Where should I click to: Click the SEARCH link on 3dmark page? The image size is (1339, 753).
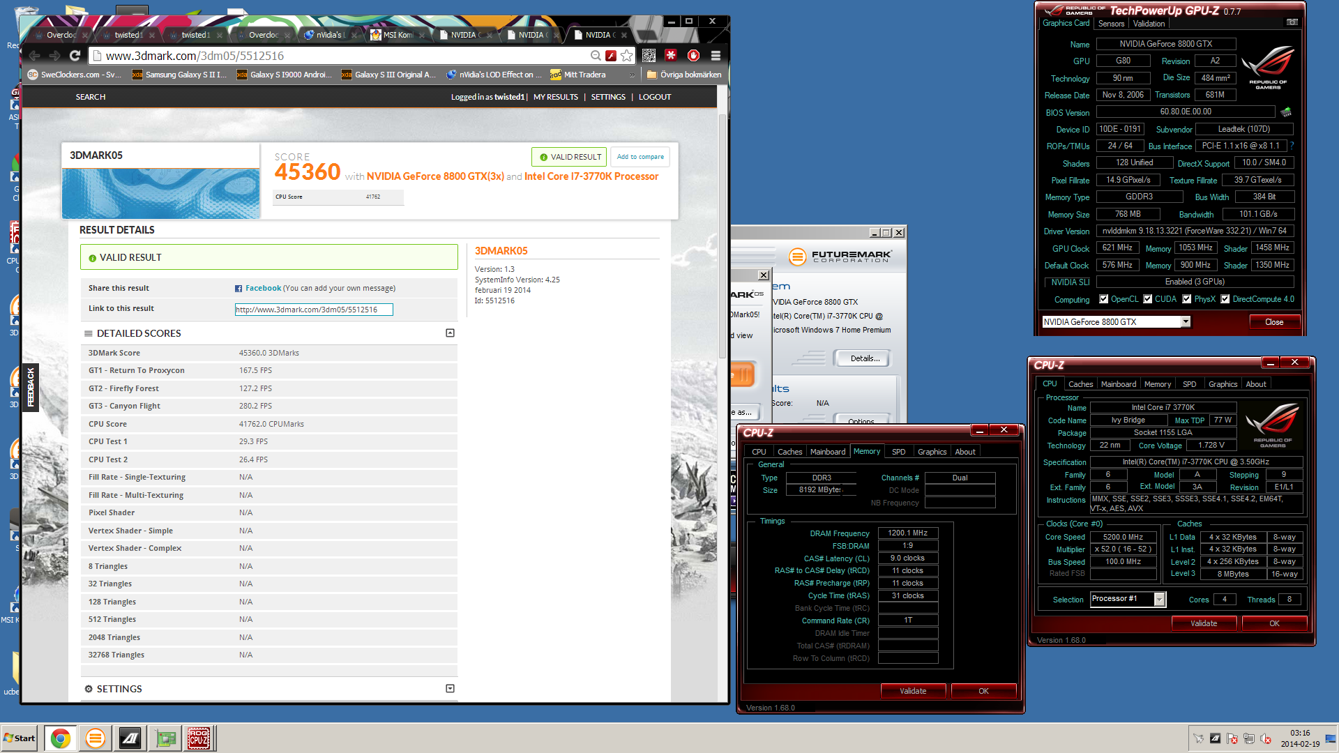(91, 97)
